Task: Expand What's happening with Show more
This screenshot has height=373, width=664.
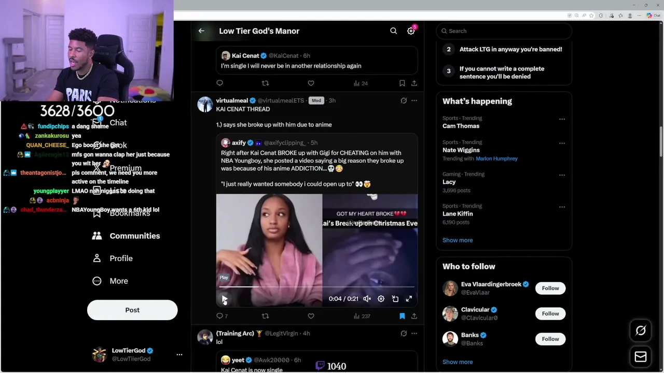Action: tap(458, 240)
